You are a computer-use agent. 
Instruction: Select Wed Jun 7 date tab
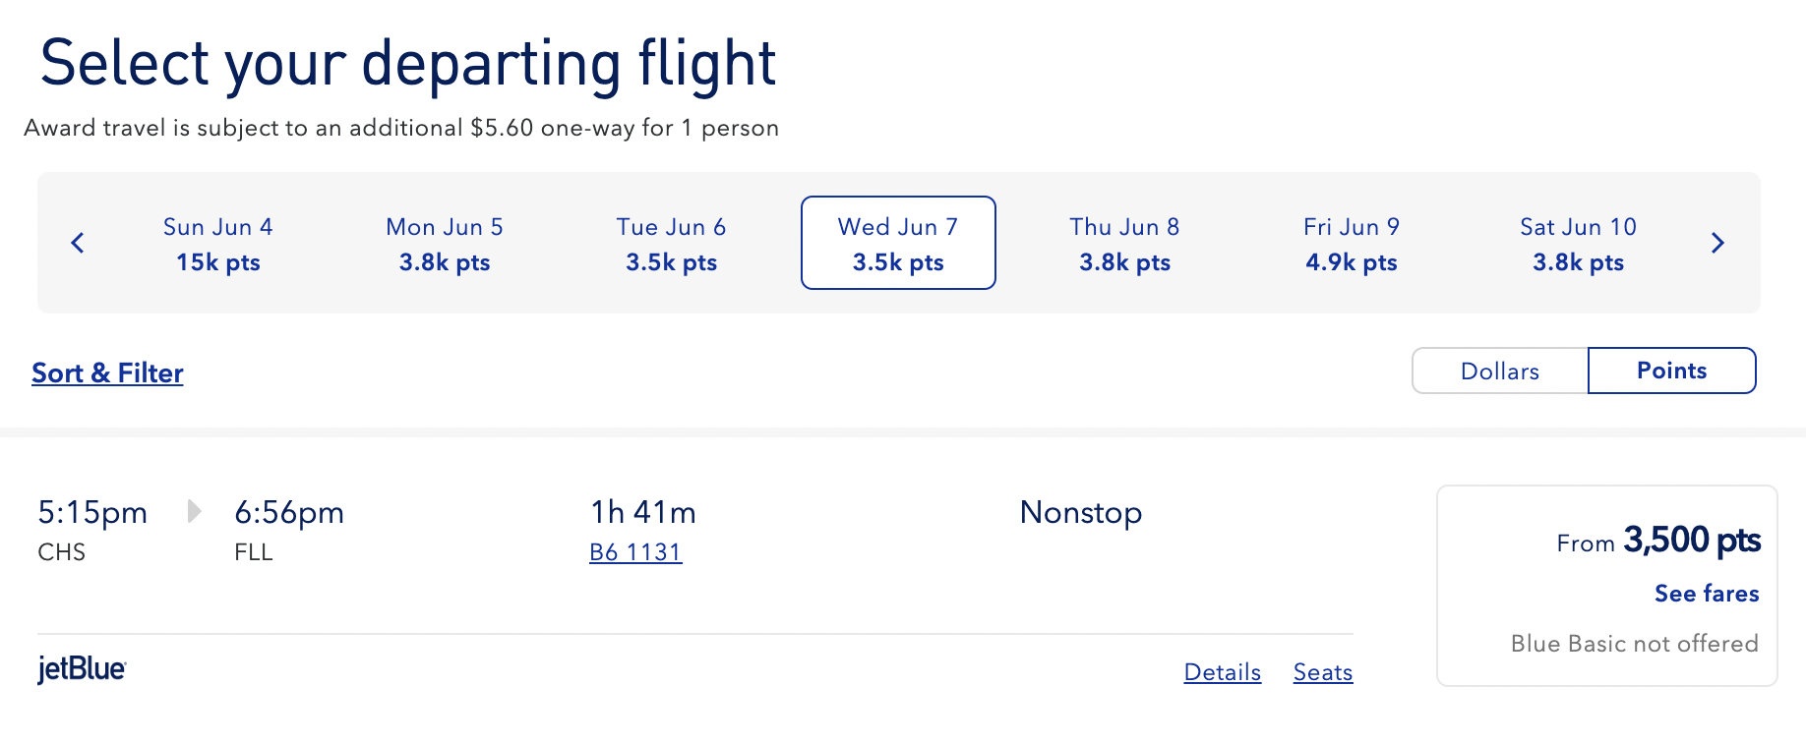(898, 244)
